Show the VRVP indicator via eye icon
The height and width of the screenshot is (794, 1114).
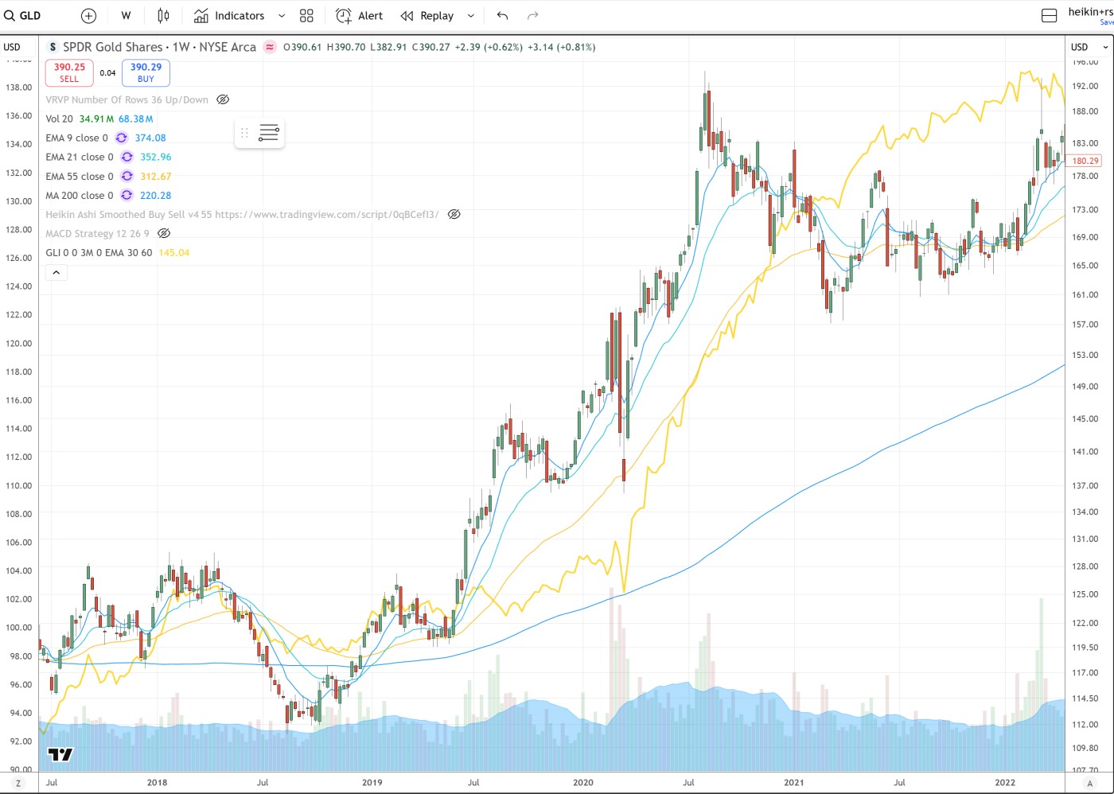[x=223, y=100]
